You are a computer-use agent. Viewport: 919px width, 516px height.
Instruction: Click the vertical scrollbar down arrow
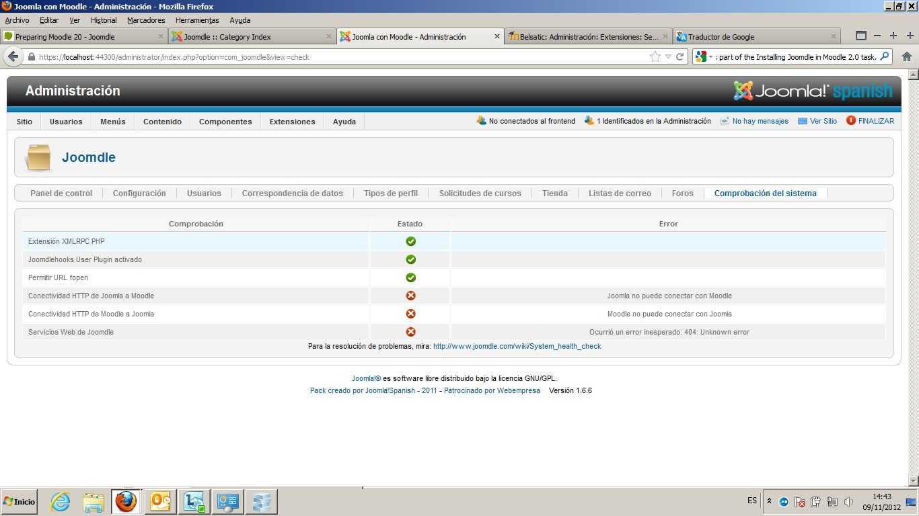913,481
